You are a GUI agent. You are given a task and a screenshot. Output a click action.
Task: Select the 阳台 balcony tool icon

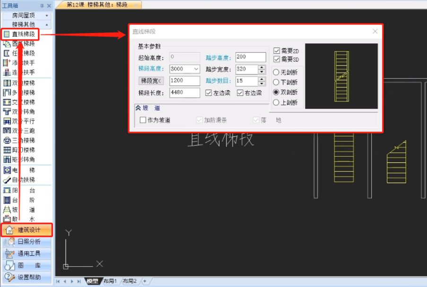(x=7, y=191)
